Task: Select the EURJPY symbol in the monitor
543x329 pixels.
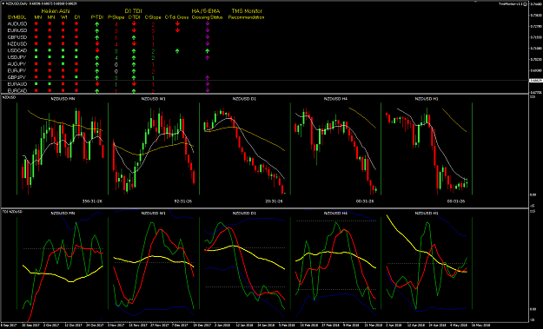Action: coord(17,70)
